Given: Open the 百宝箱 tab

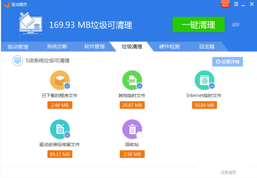Looking at the screenshot, I should click(207, 47).
